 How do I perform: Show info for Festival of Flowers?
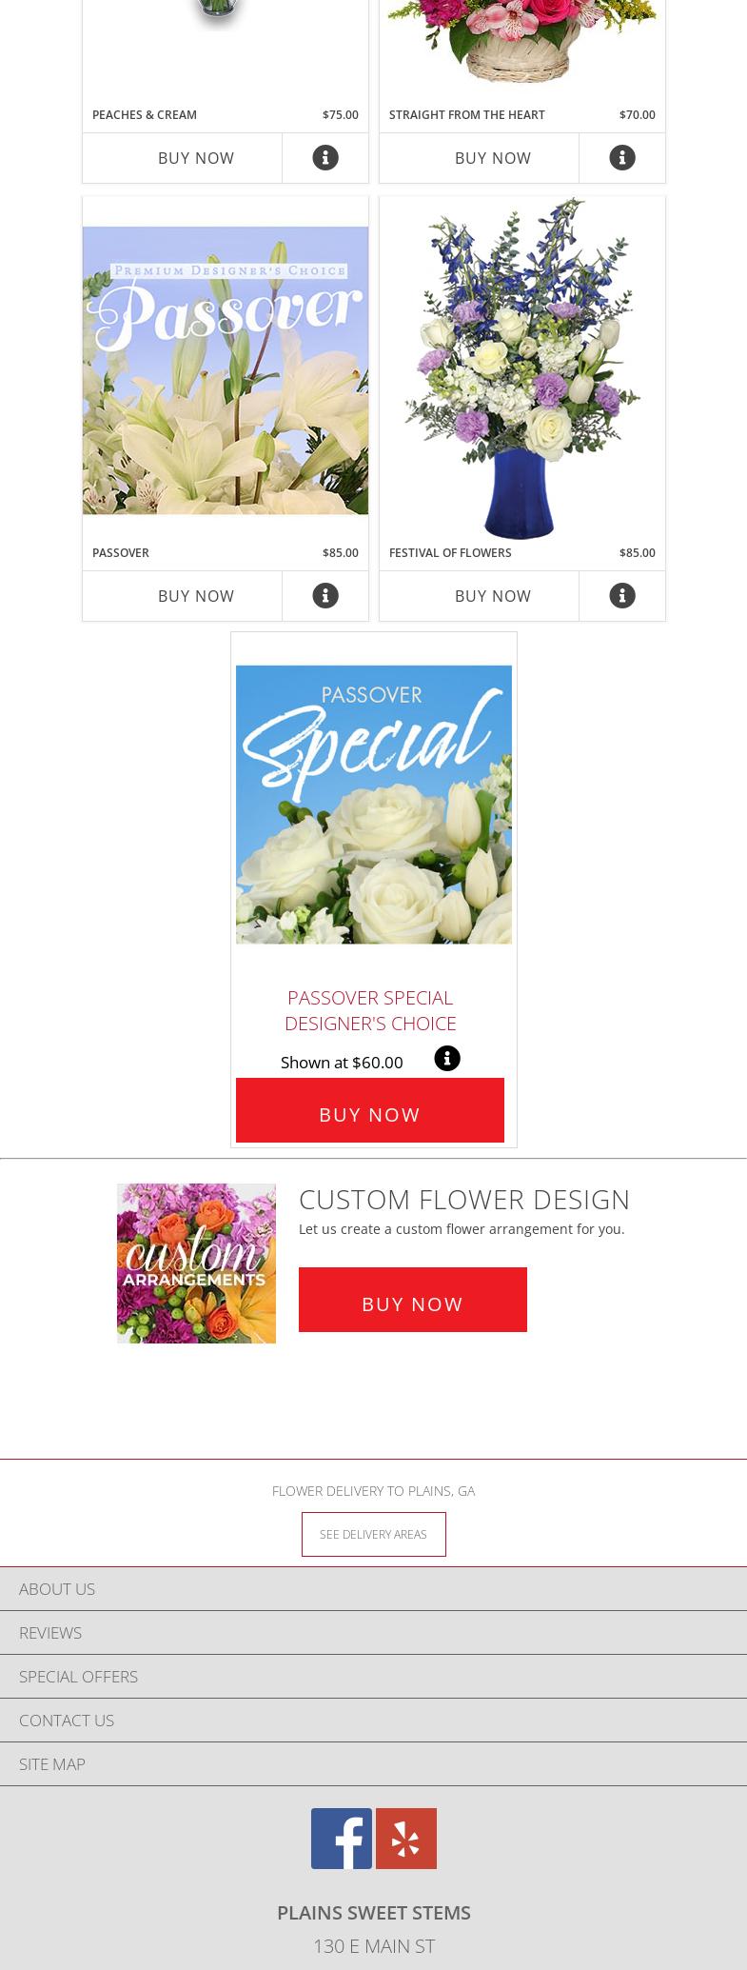tap(622, 596)
